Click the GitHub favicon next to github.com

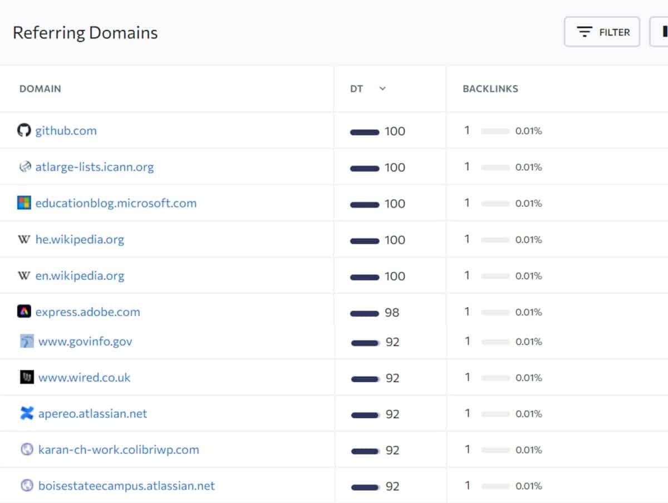(x=24, y=130)
